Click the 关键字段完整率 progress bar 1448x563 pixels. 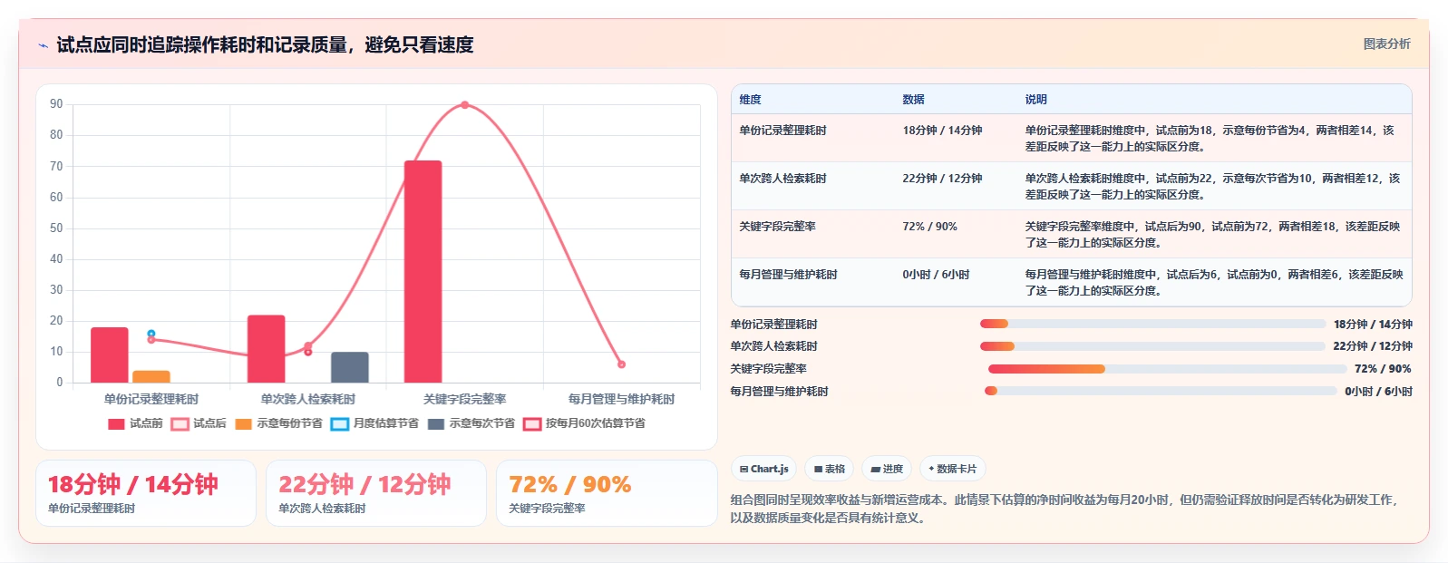point(1167,369)
